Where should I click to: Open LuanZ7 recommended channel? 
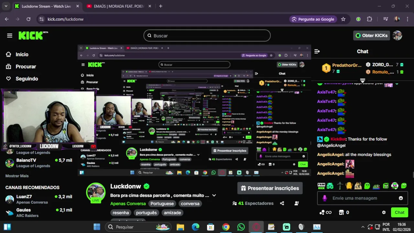pyautogui.click(x=39, y=199)
